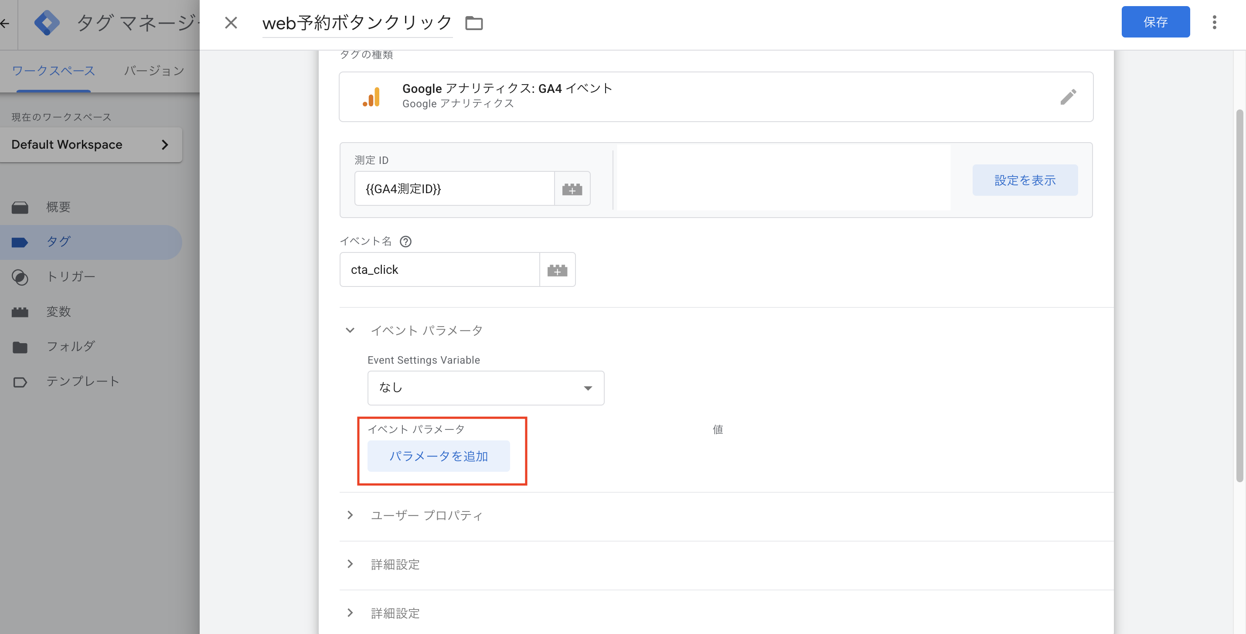Open the three-dot more options menu
This screenshot has width=1246, height=634.
pos(1214,22)
